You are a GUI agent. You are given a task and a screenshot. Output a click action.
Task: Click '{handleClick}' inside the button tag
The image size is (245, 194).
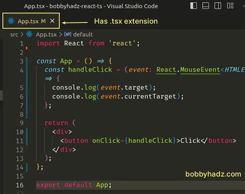(150, 141)
